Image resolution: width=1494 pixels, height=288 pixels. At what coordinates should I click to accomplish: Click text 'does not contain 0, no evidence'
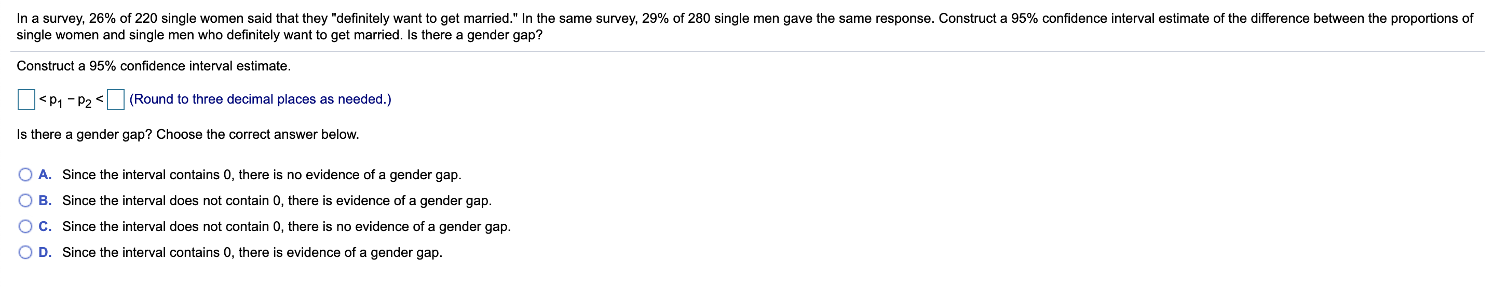coord(287,226)
